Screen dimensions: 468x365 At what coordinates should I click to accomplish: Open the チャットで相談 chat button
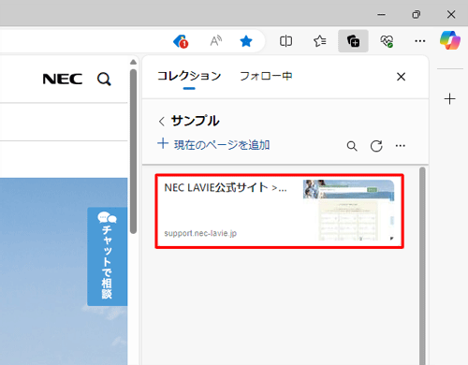click(107, 256)
